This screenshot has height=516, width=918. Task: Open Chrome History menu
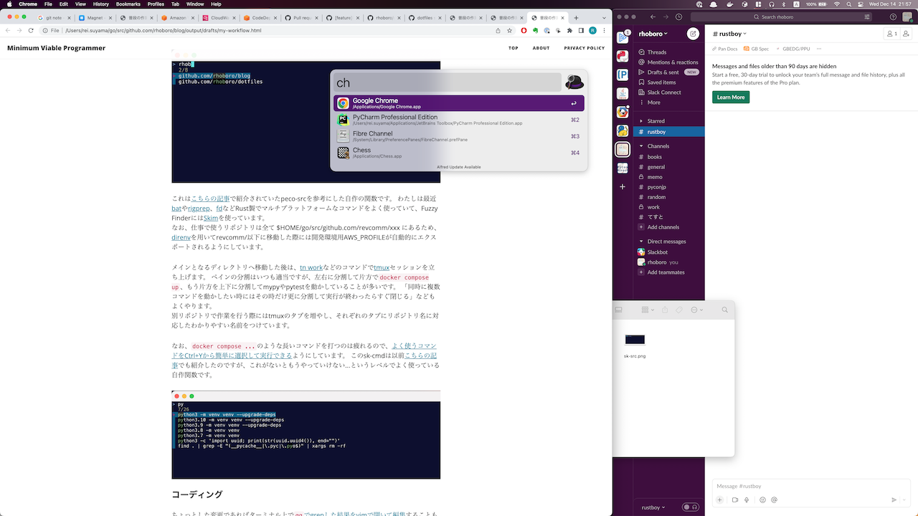(x=101, y=4)
